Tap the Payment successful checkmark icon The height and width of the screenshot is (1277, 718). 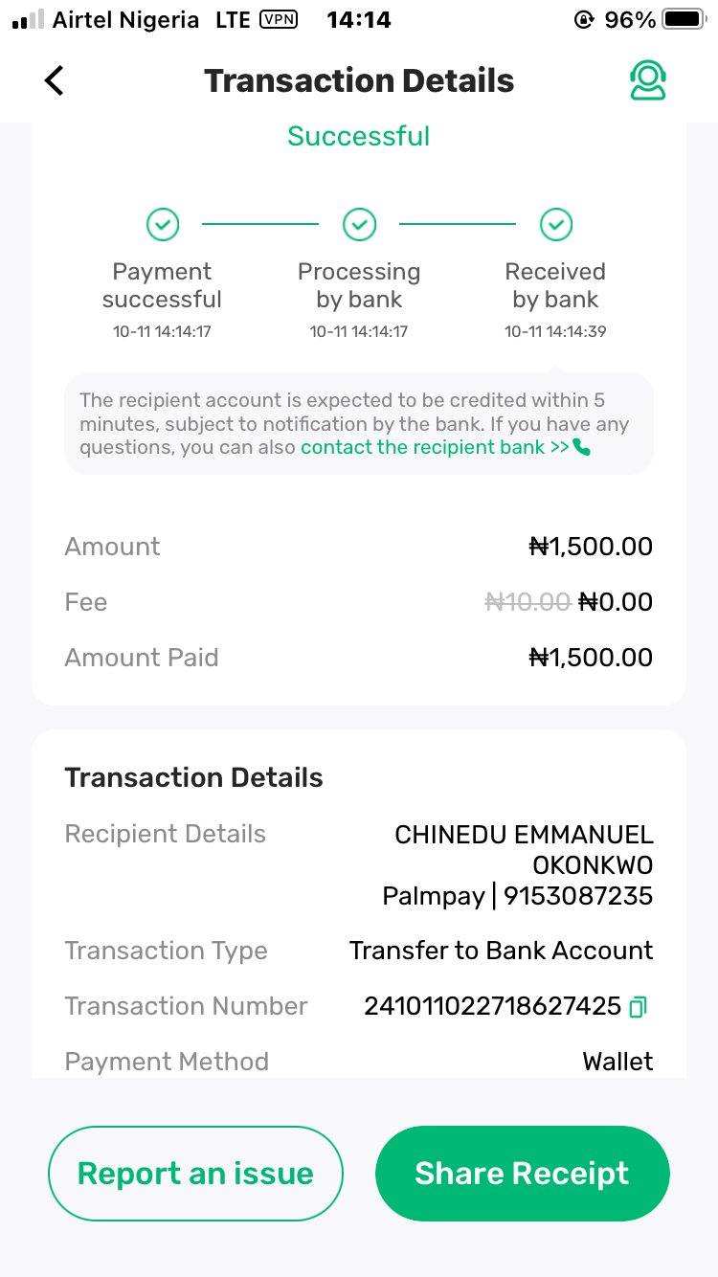163,225
